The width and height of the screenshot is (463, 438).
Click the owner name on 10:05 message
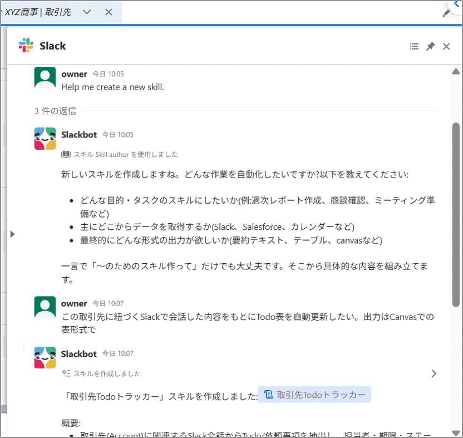pos(74,74)
